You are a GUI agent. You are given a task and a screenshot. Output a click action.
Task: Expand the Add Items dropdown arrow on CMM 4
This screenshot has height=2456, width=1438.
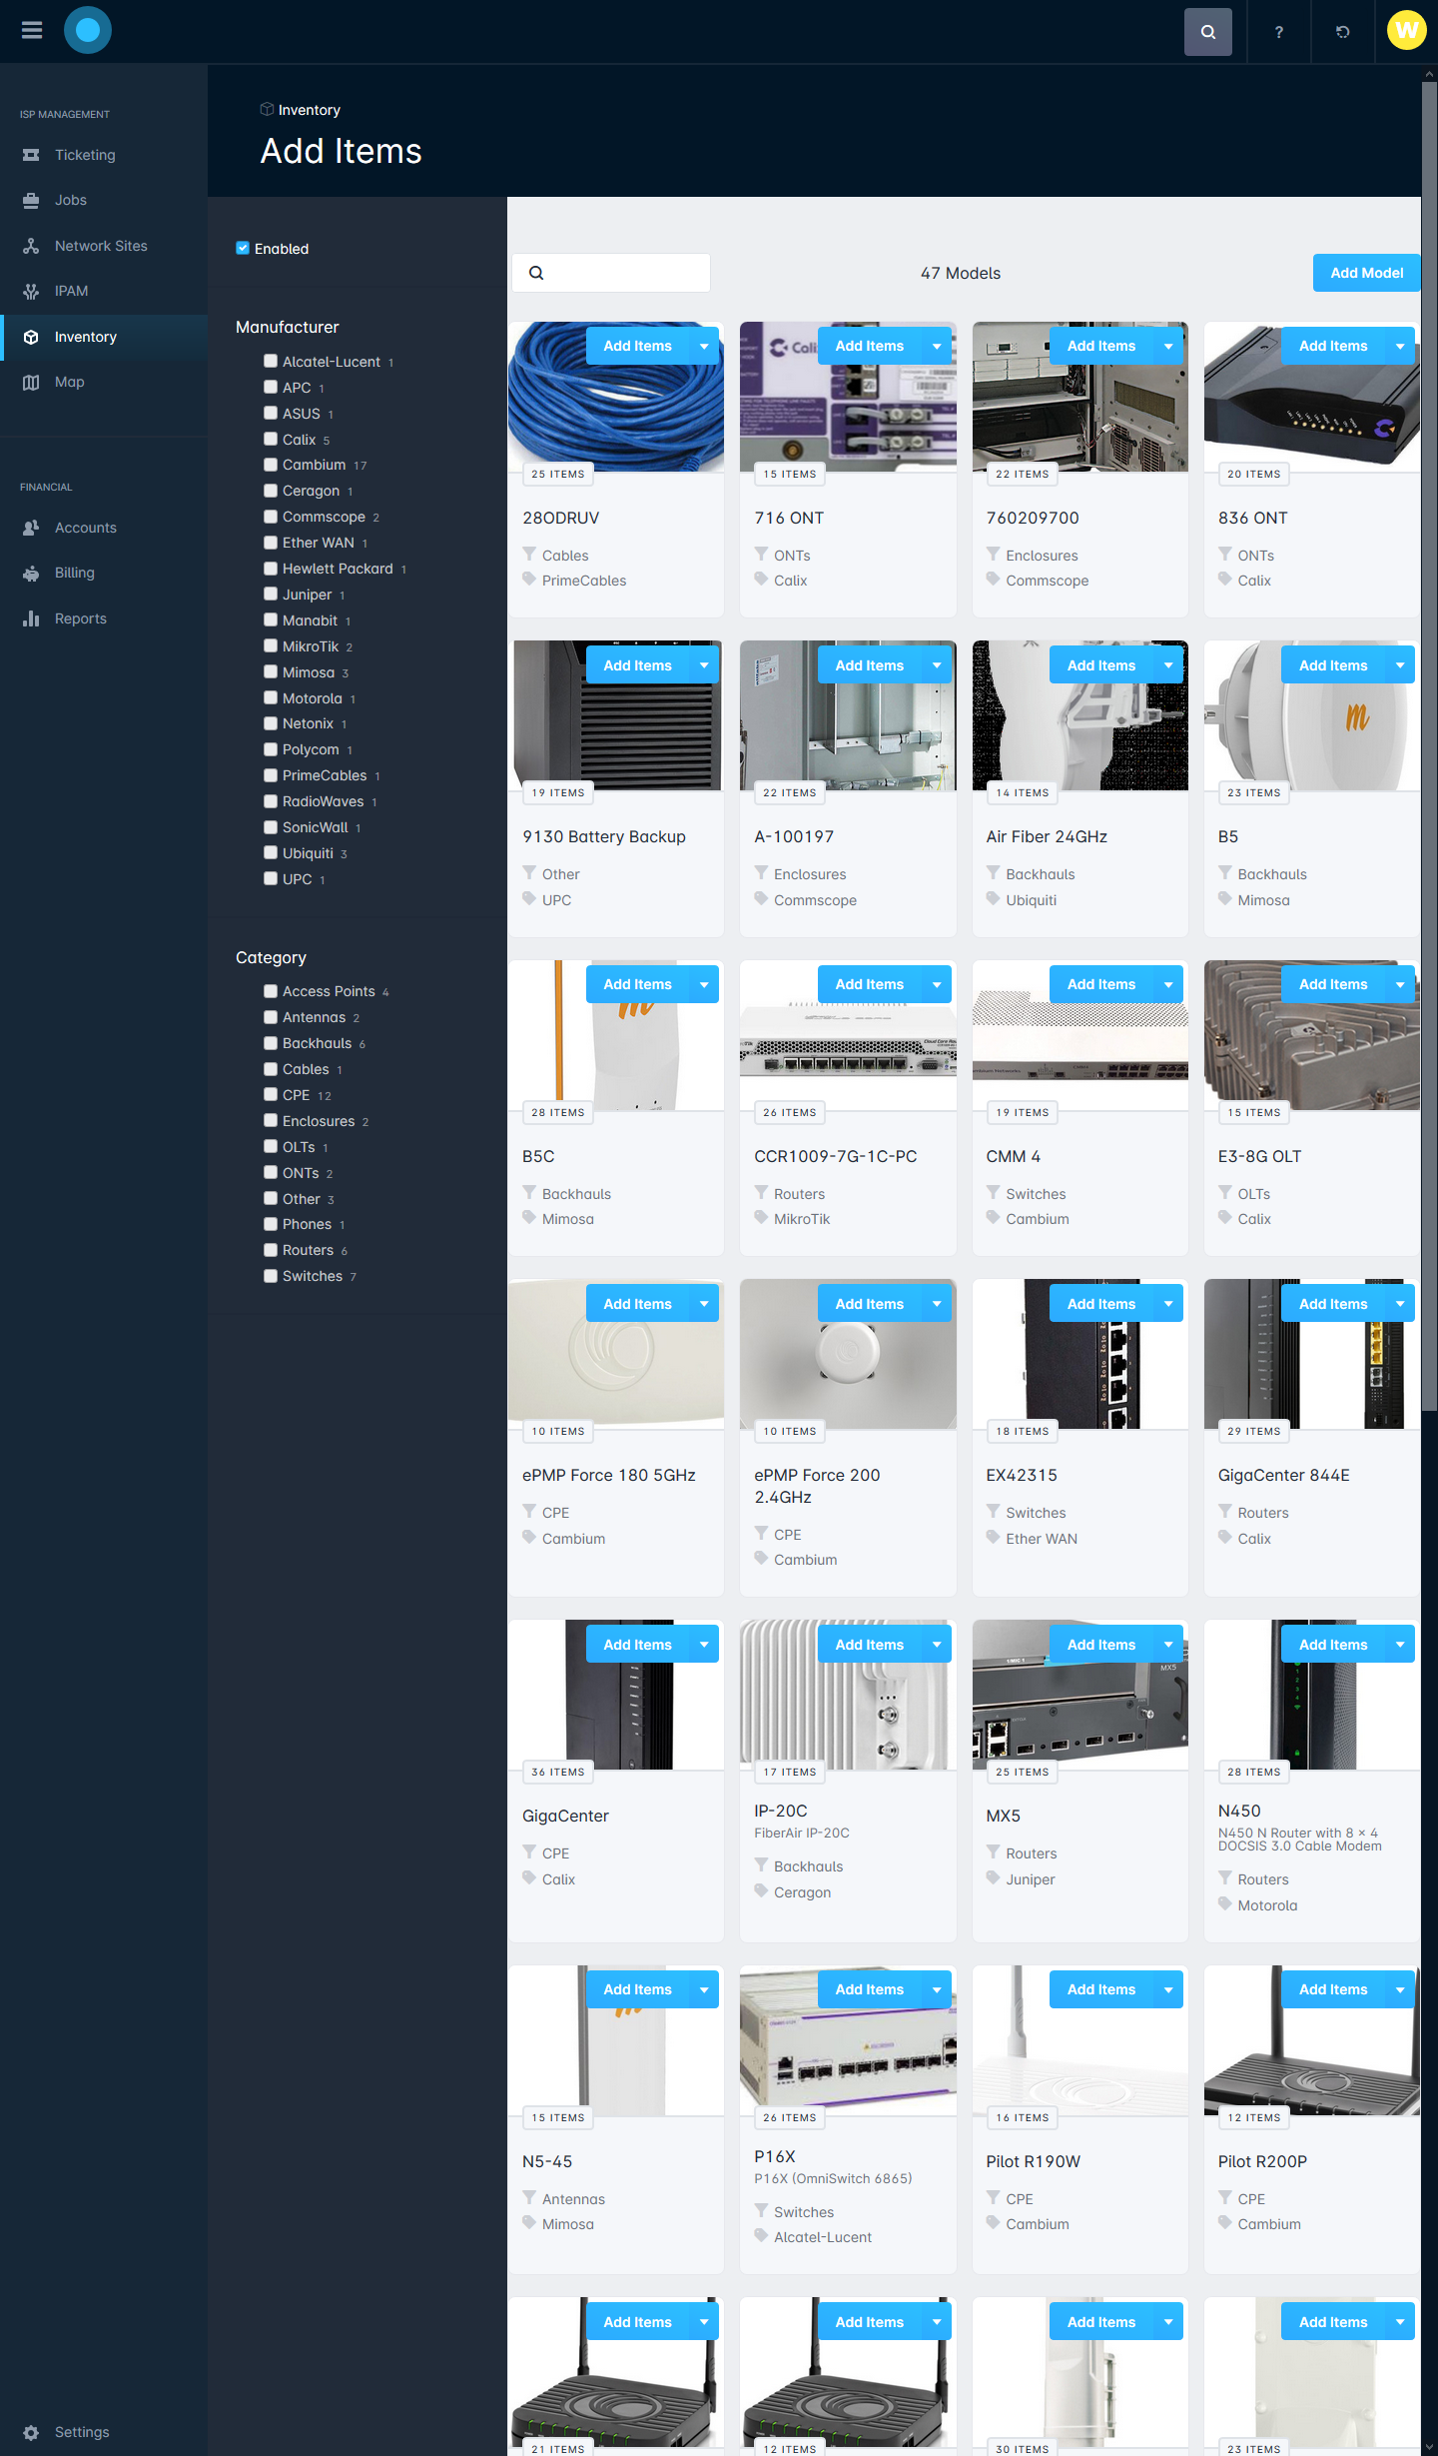[1168, 984]
